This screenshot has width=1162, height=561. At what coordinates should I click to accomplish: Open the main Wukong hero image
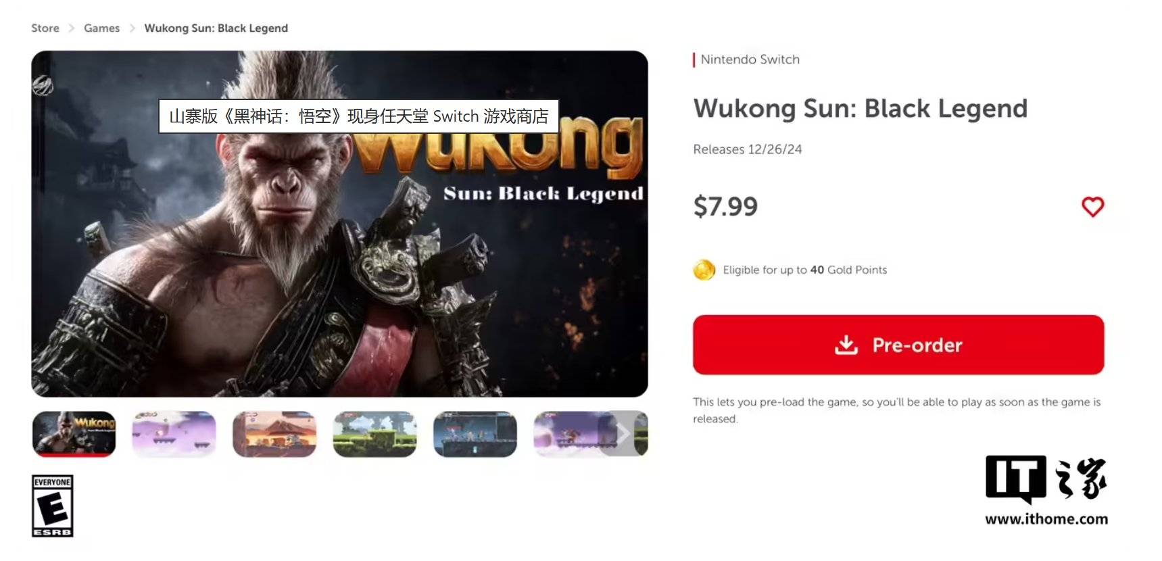pyautogui.click(x=339, y=224)
